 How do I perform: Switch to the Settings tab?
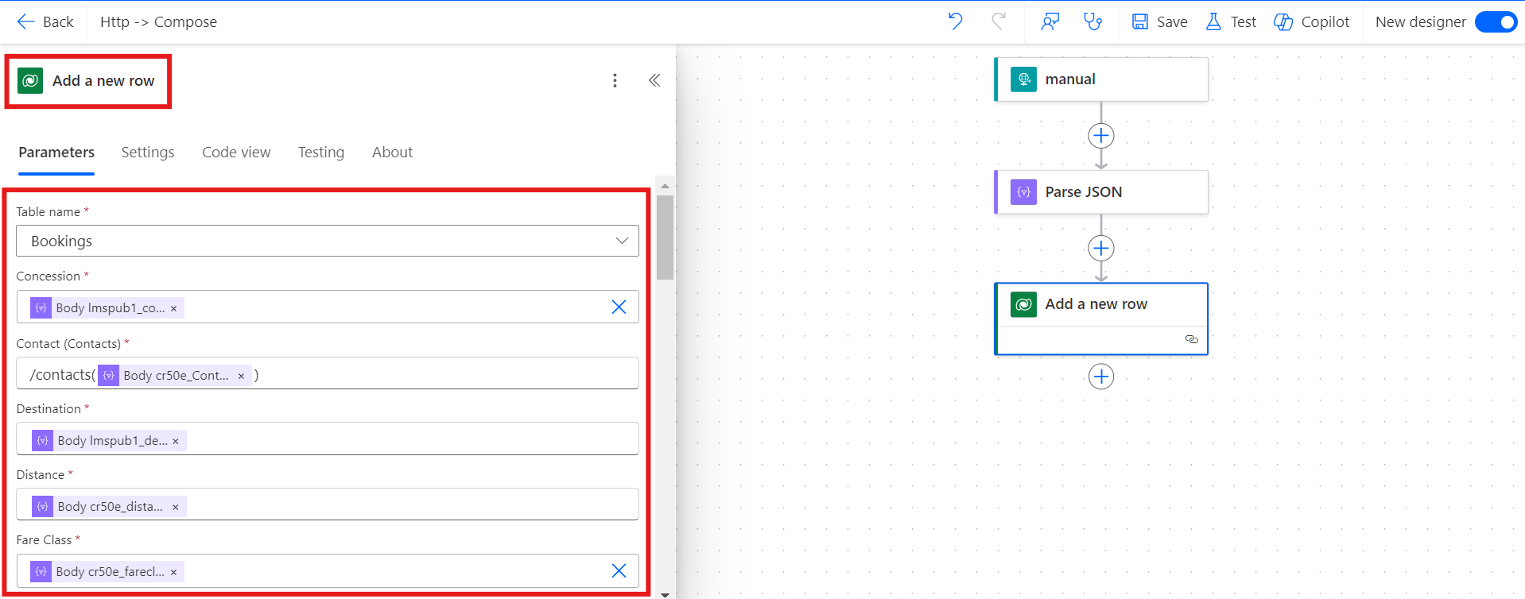coord(148,152)
